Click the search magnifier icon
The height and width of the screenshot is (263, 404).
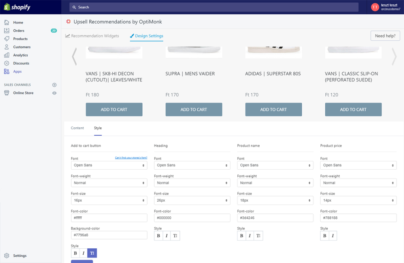coord(74,7)
